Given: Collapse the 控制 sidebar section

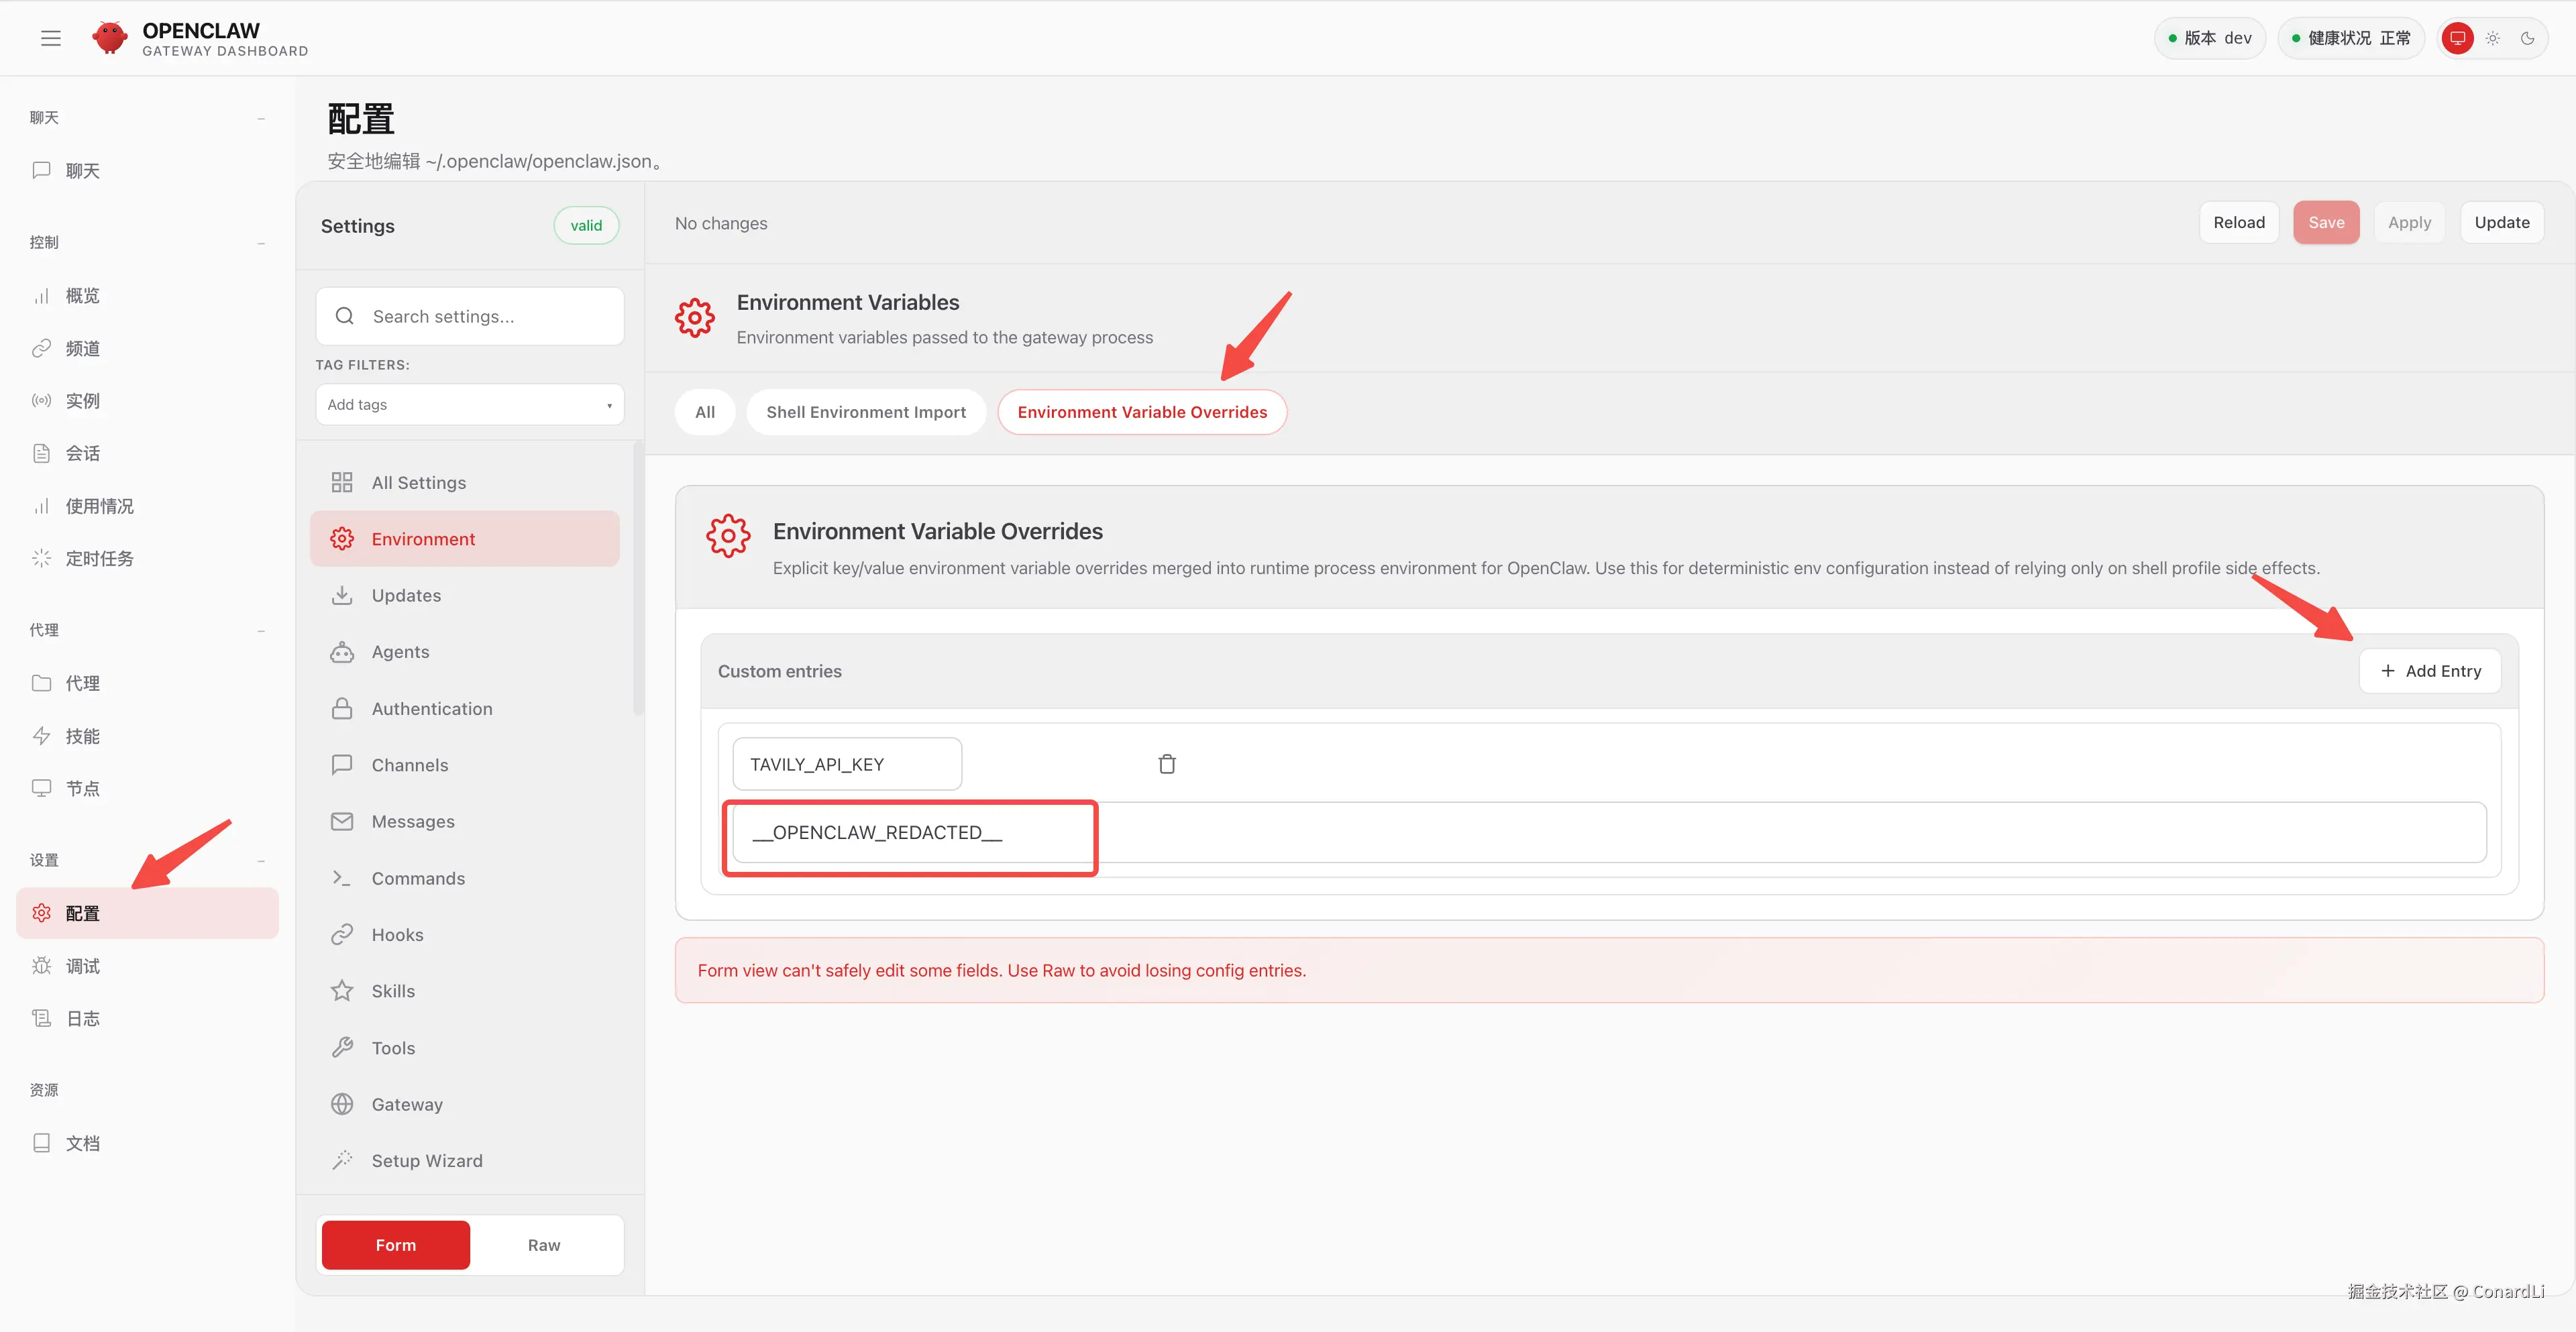Looking at the screenshot, I should pyautogui.click(x=261, y=243).
